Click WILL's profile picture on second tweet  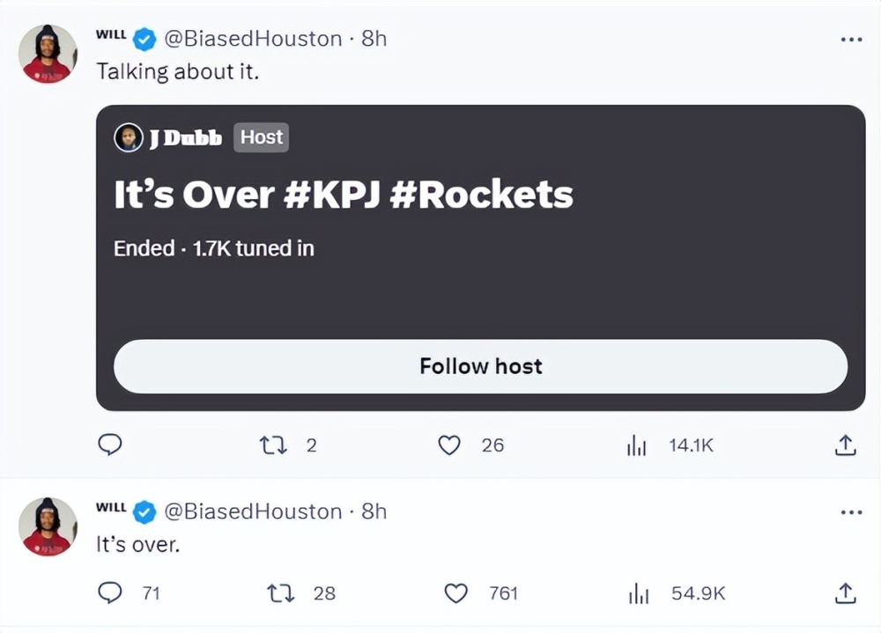click(48, 526)
